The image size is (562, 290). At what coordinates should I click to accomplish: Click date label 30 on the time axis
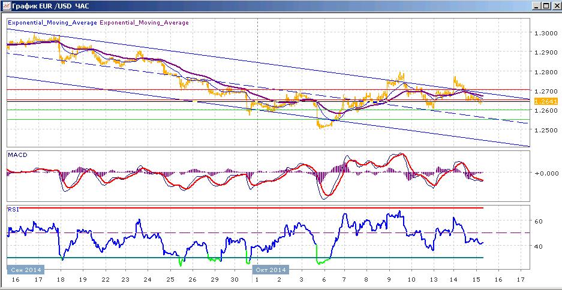pyautogui.click(x=236, y=279)
